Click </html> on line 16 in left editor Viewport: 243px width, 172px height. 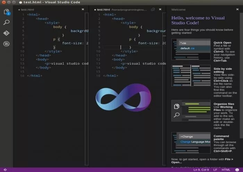(35, 76)
